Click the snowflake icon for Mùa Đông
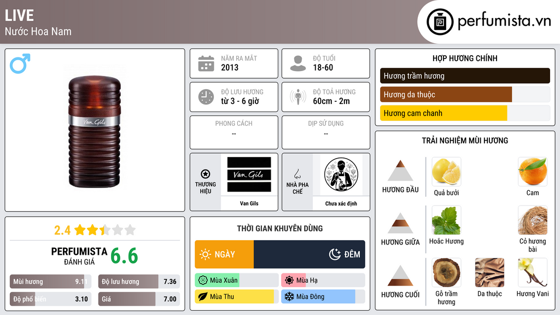Viewport: 560px width, 315px height. (x=289, y=297)
